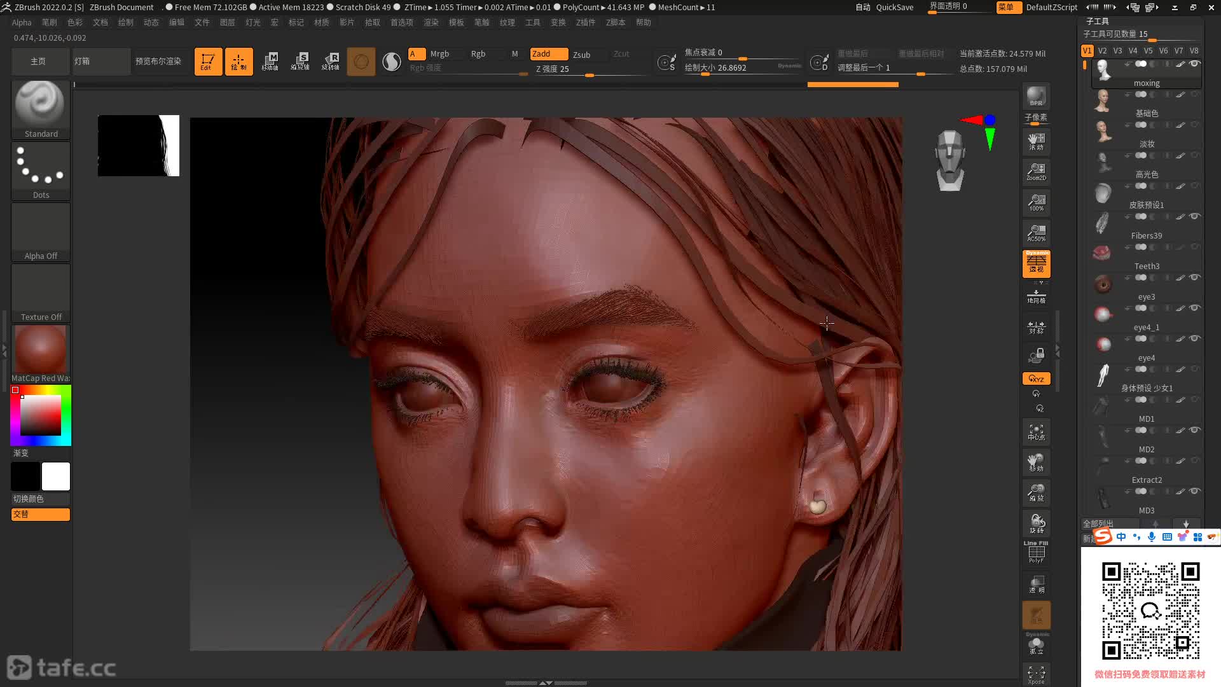Screen dimensions: 1221x687
Task: Open the Standard brush thumbnail
Action: (41, 105)
